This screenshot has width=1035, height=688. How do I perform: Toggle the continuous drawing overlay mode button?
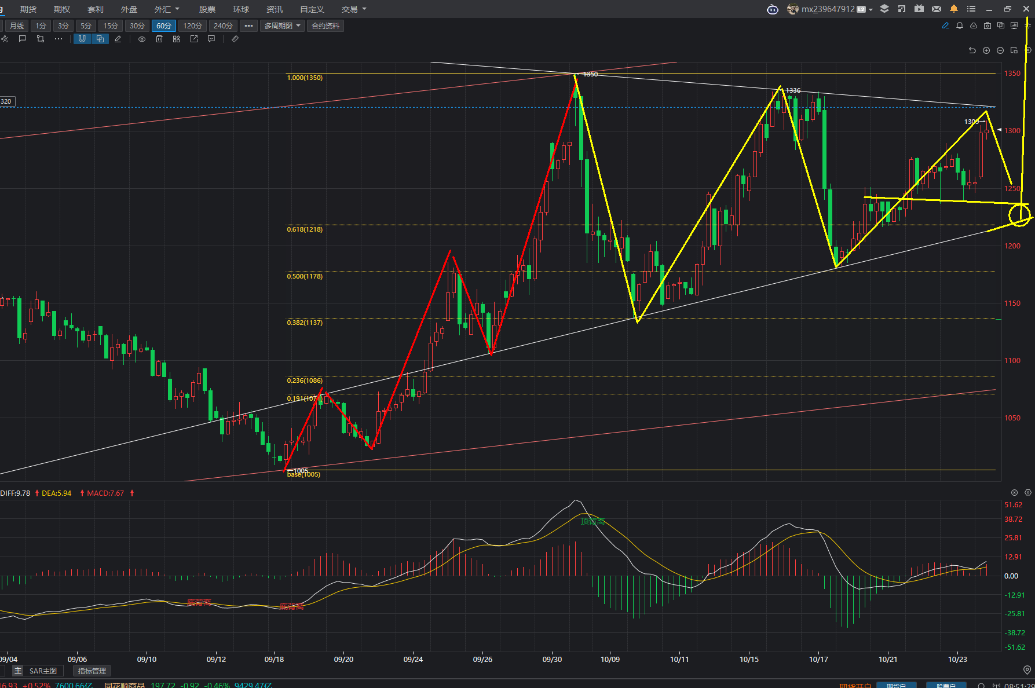point(100,39)
